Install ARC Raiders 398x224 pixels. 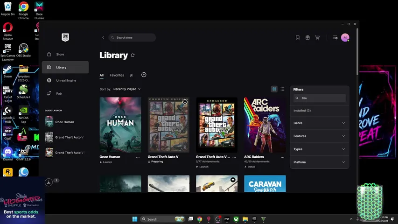[x=250, y=167]
